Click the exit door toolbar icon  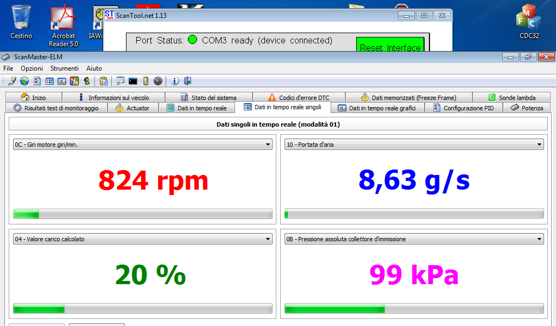(x=187, y=81)
